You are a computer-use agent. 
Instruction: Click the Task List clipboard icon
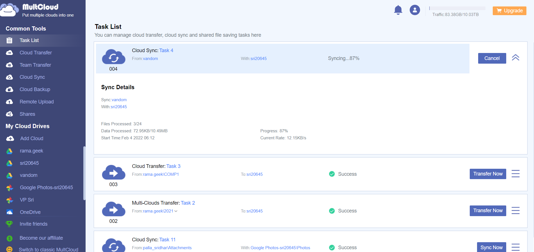tap(9, 40)
